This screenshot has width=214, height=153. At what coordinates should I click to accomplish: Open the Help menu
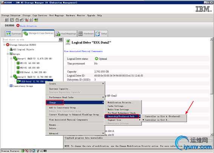(x=100, y=15)
